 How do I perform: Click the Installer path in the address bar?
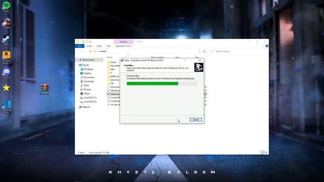pyautogui.click(x=103, y=52)
